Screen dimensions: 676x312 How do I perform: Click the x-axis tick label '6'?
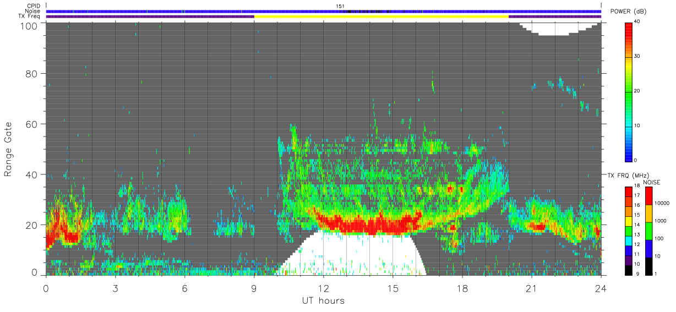[184, 288]
